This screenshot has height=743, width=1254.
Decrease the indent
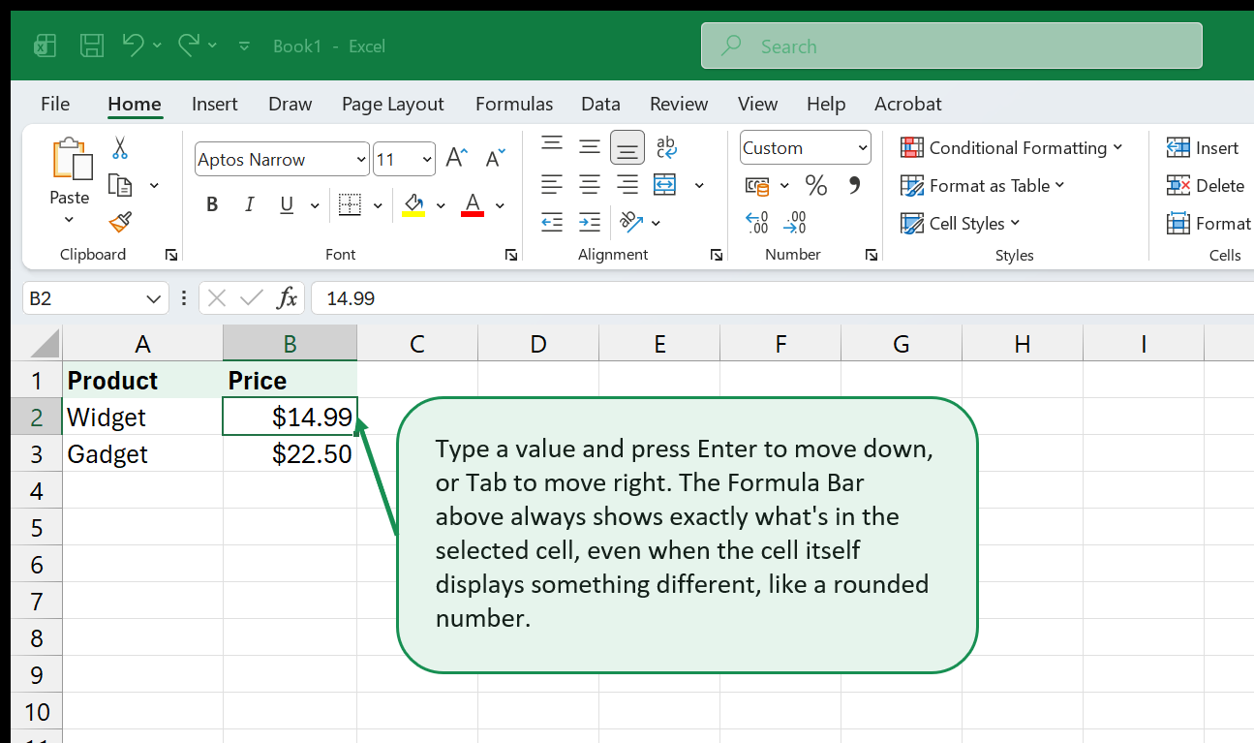point(552,222)
